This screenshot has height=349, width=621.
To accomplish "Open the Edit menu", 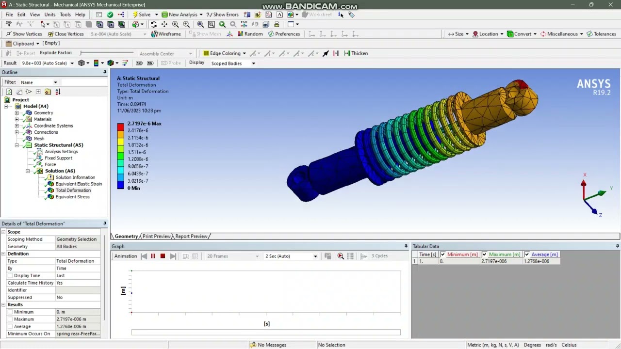I will tap(21, 15).
